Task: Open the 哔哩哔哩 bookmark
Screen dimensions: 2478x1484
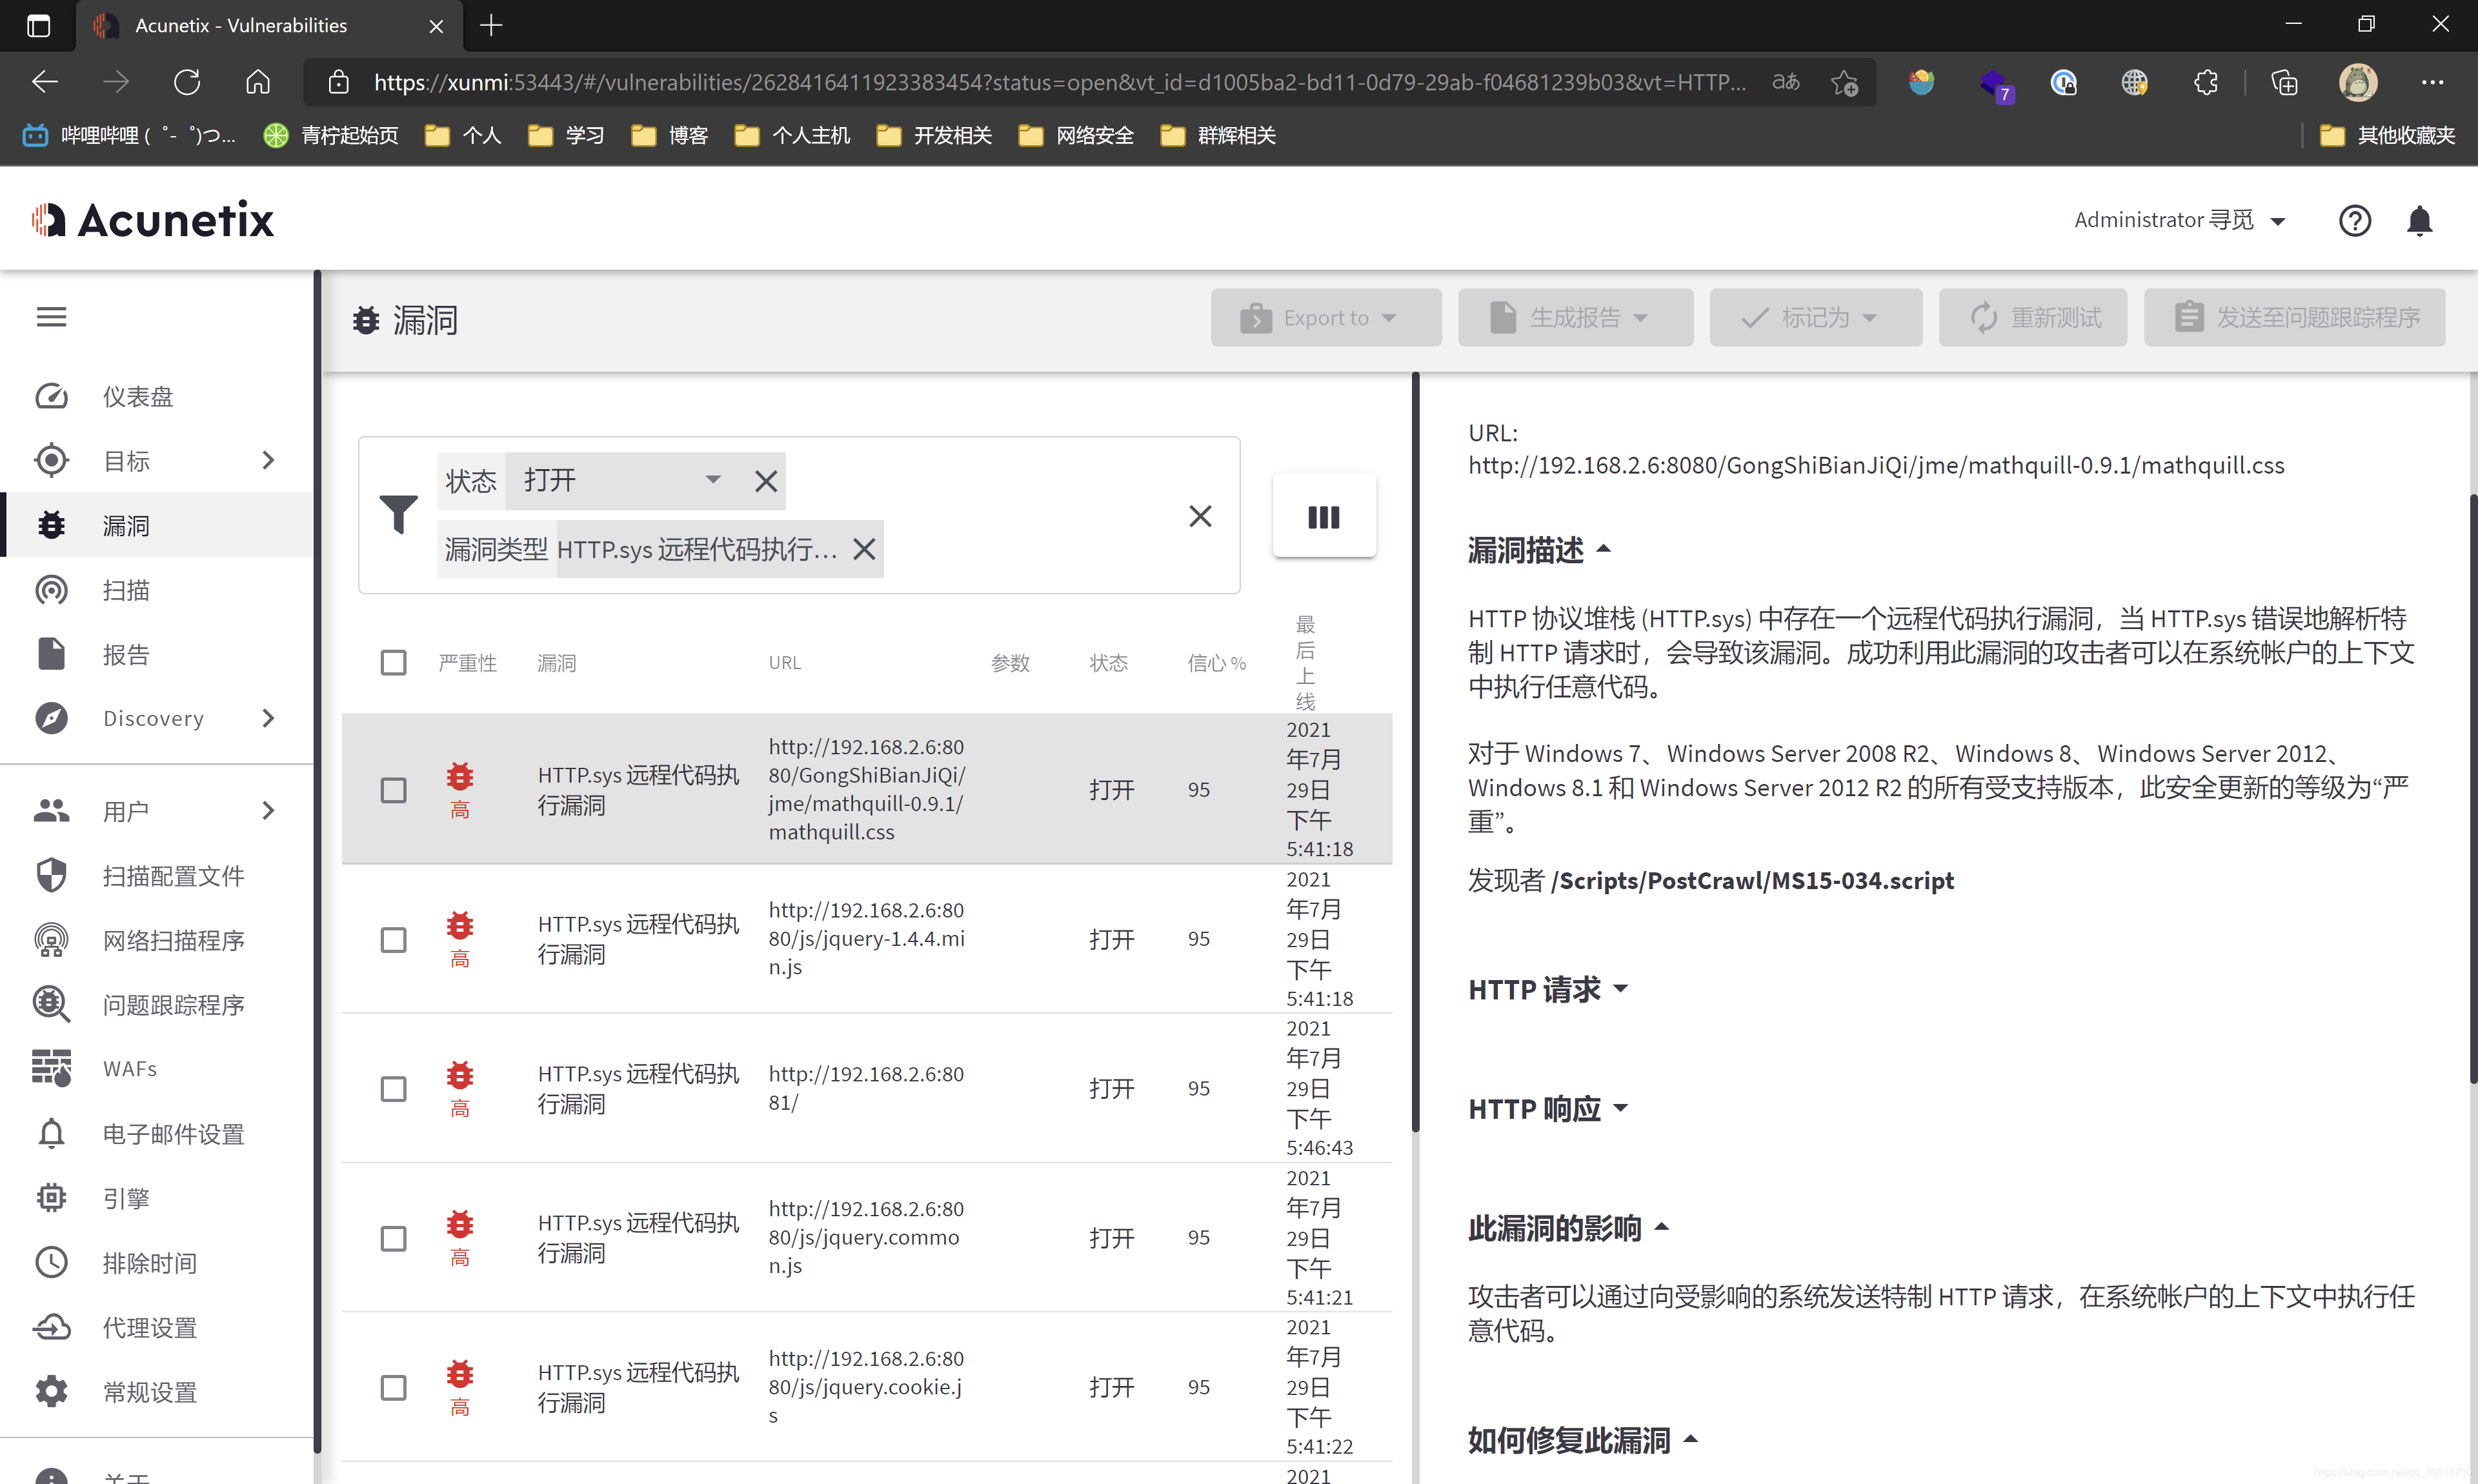Action: point(128,135)
